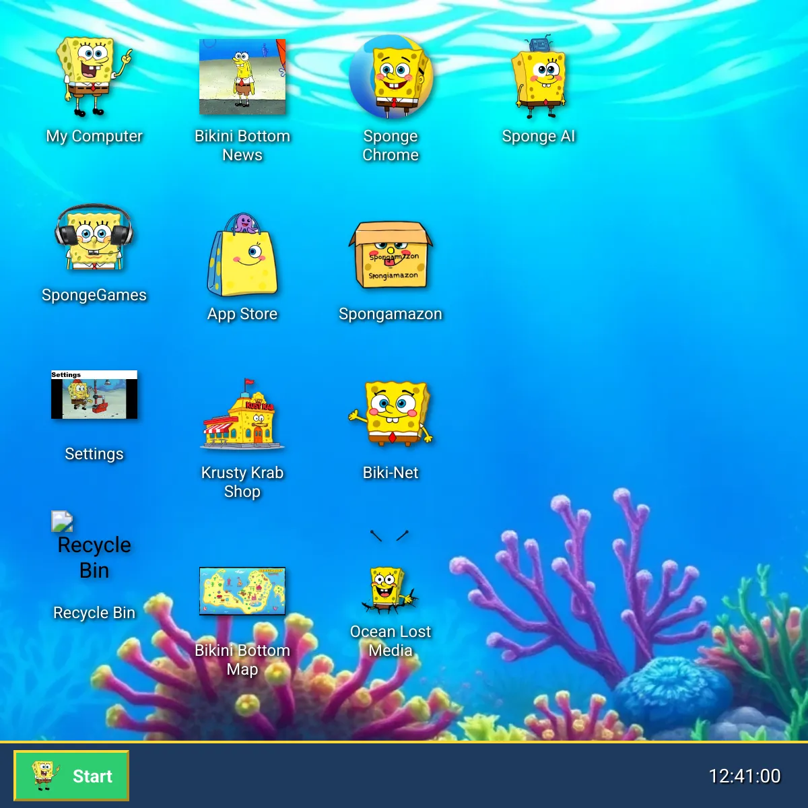Select the "Settings" label under the thumbnail
The image size is (808, 808).
[94, 454]
